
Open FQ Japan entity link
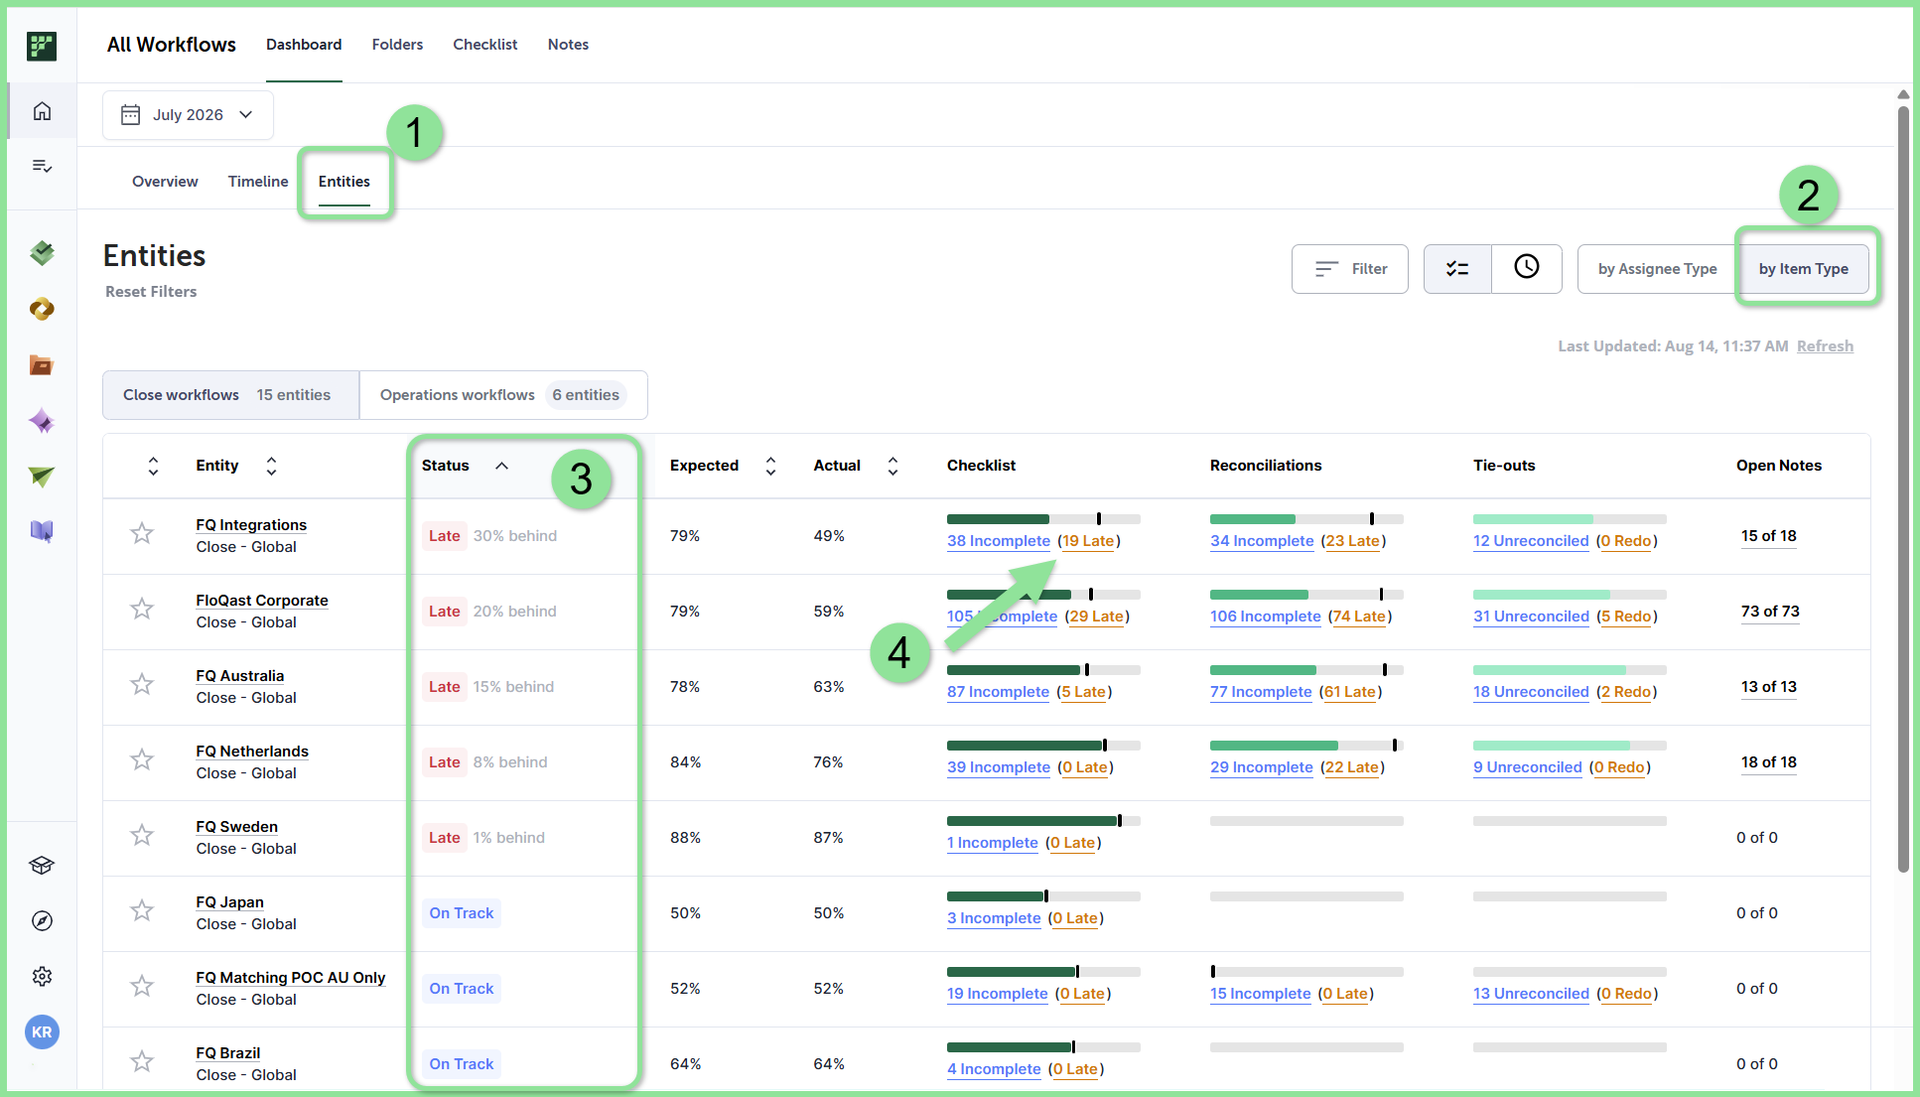230,902
